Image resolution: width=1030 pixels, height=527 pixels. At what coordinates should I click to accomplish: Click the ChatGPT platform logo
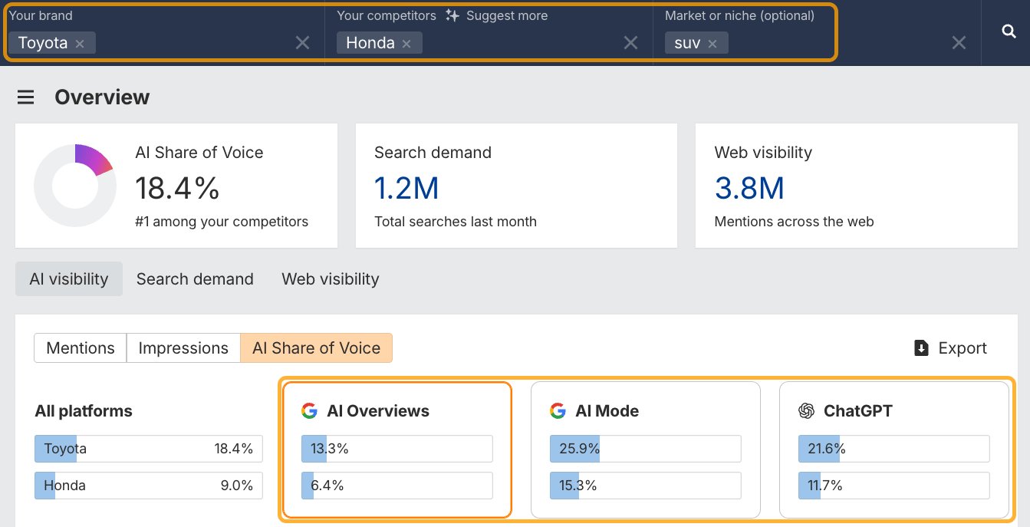pos(805,410)
